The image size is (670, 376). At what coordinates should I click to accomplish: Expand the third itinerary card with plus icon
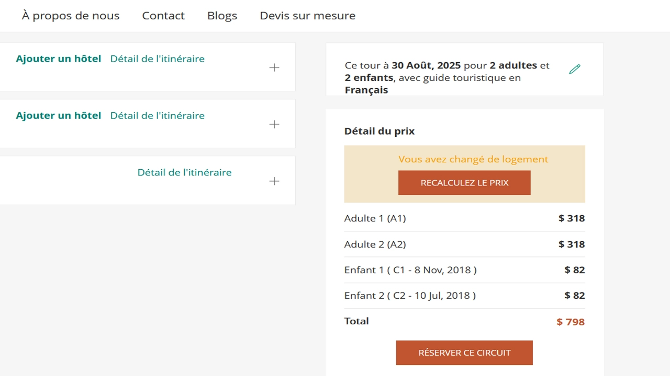click(x=274, y=181)
